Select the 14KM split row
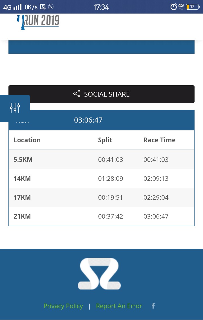This screenshot has height=320, width=203. click(x=101, y=178)
